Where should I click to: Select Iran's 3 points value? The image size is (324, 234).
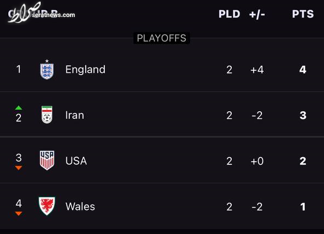(303, 115)
